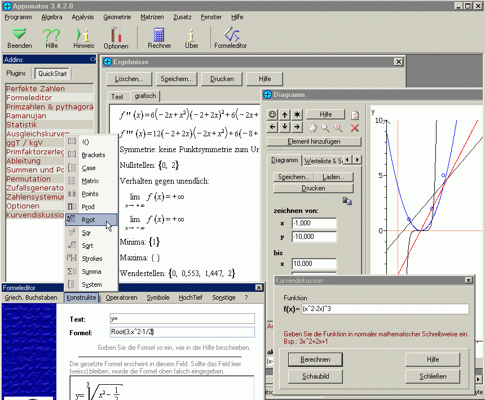Viewport: 485px width, 400px height.
Task: Click the red X delete icon in Diagramm
Action: [x=355, y=128]
